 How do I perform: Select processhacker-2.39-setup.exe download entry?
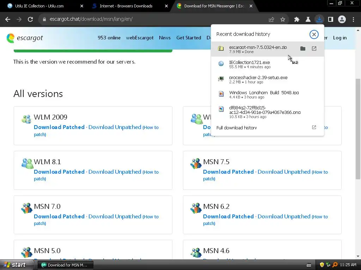[x=268, y=79]
